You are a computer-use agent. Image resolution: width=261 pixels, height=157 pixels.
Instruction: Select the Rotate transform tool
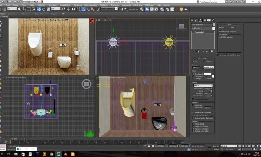tap(43, 9)
